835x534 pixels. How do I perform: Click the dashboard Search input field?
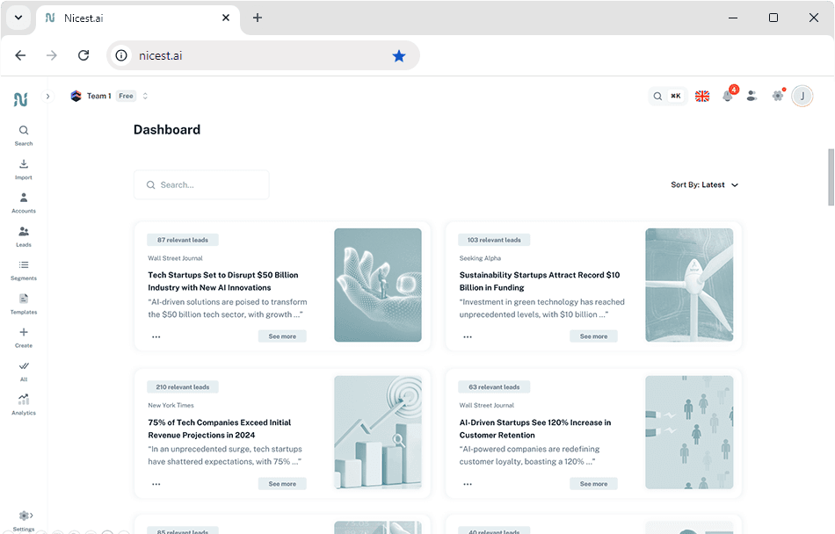click(x=201, y=184)
